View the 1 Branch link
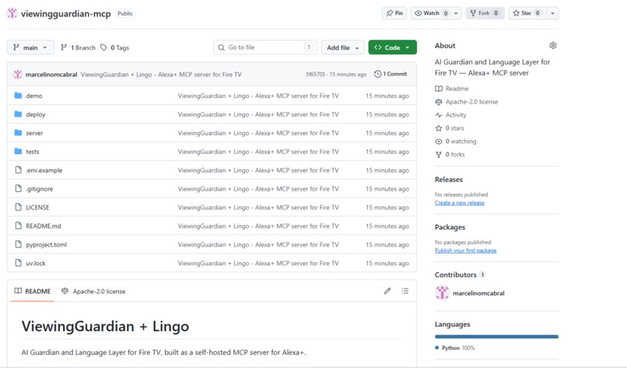This screenshot has height=368, width=627. [79, 47]
